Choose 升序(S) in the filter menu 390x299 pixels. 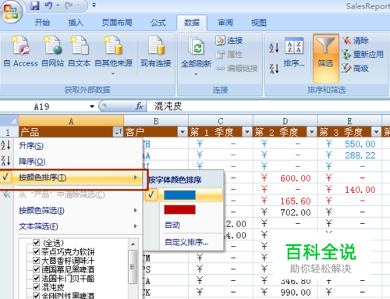point(71,146)
